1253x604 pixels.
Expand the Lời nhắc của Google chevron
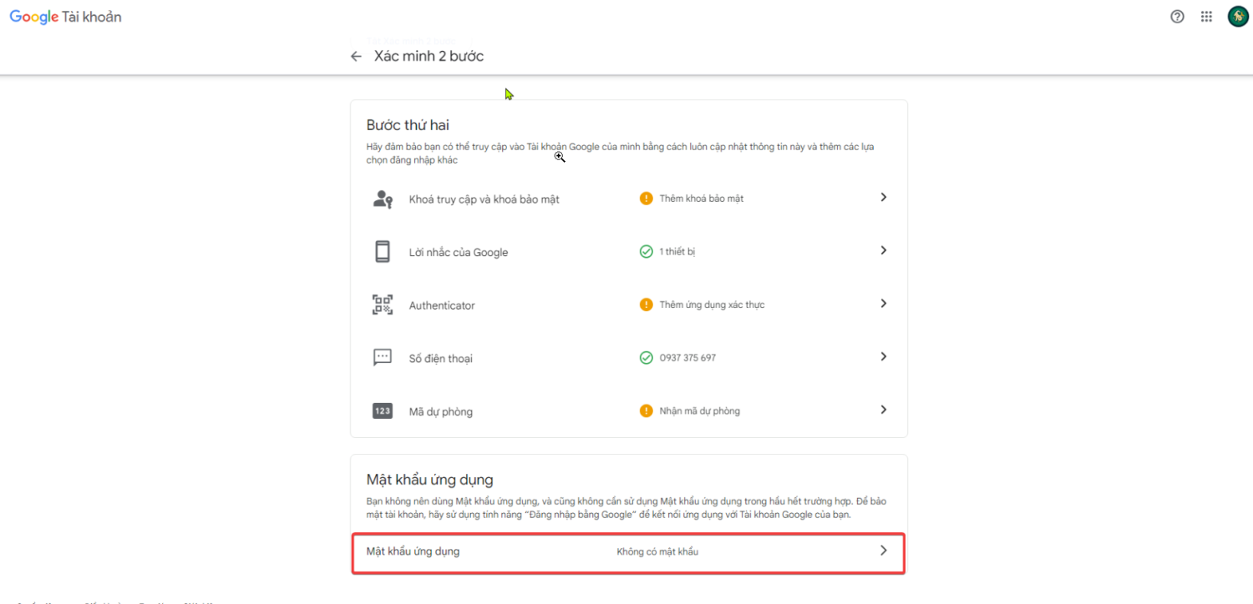click(883, 250)
